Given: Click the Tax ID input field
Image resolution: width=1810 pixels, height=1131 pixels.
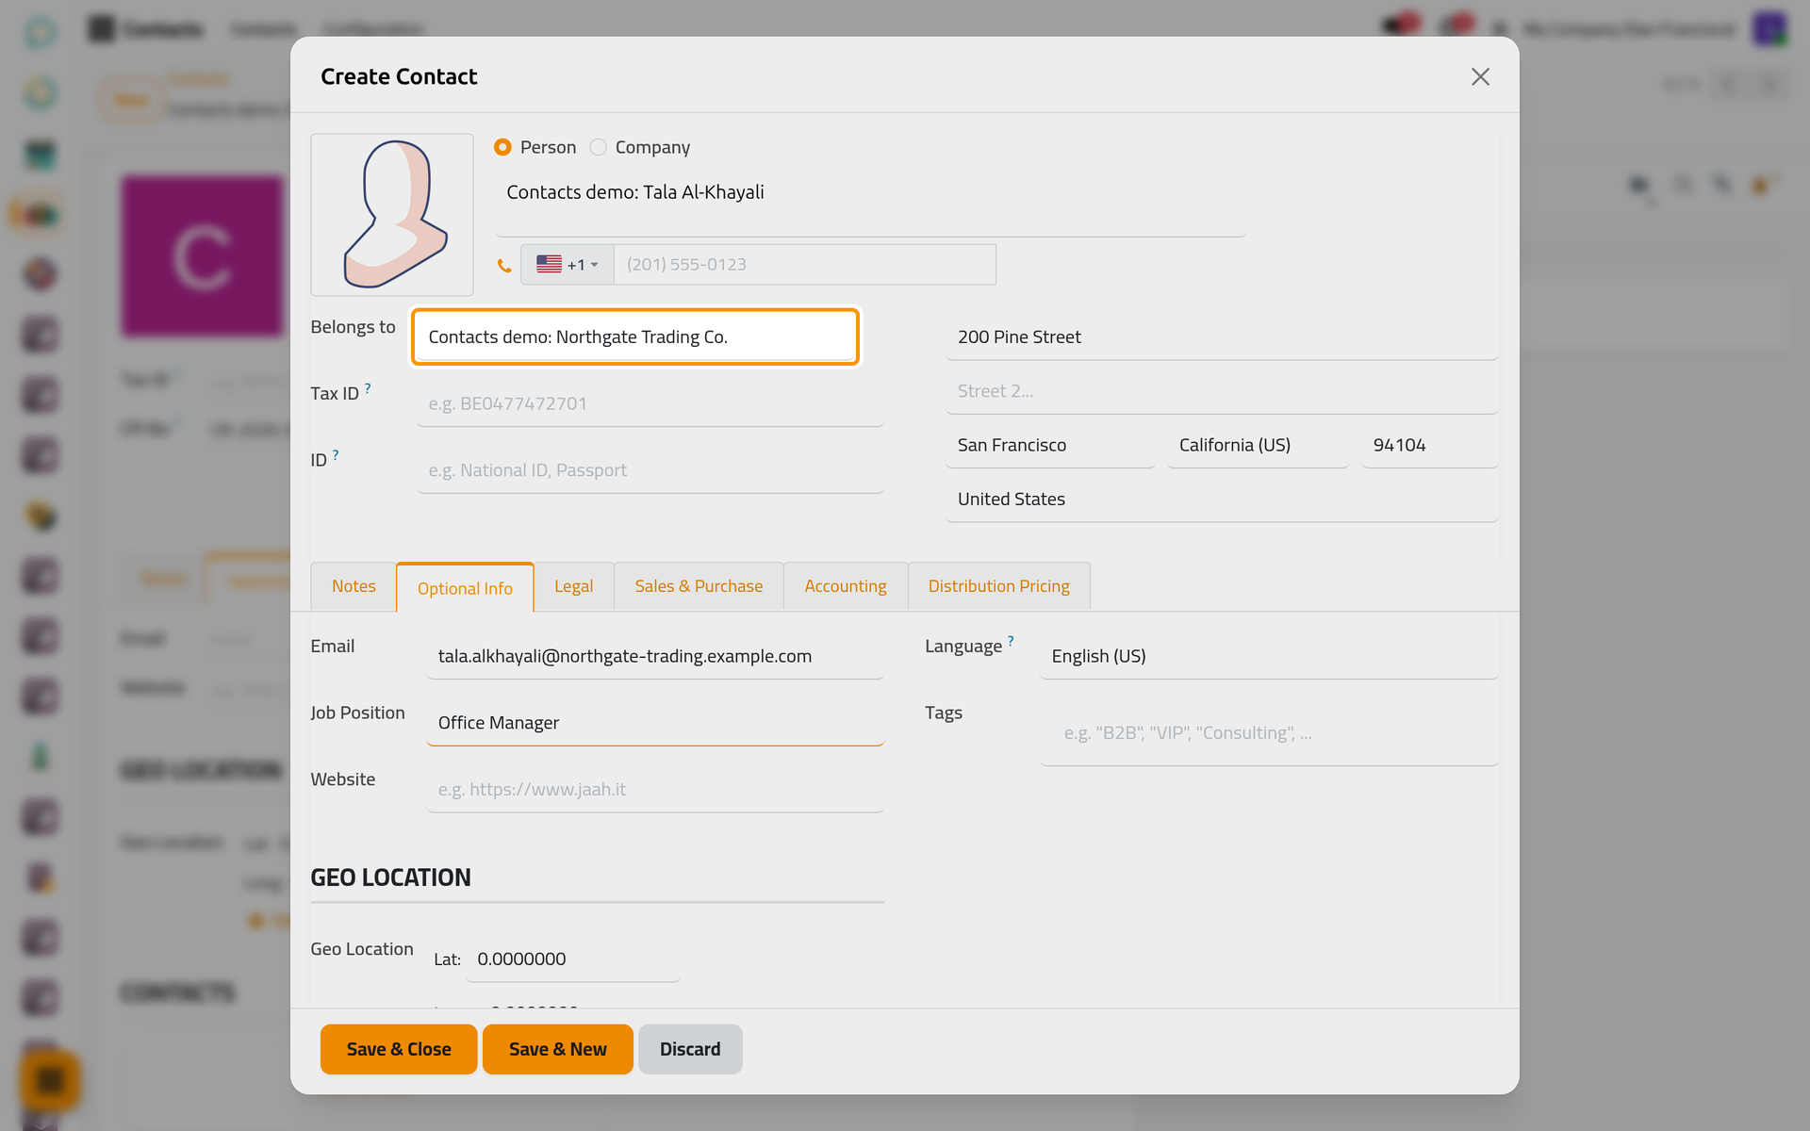Looking at the screenshot, I should point(650,403).
